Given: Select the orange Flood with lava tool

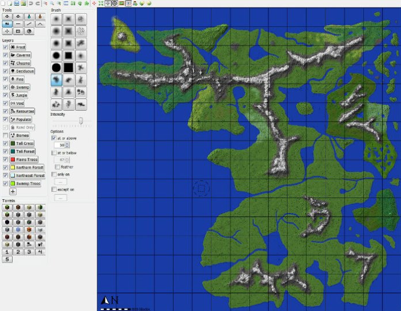Looking at the screenshot, I should pos(40,16).
